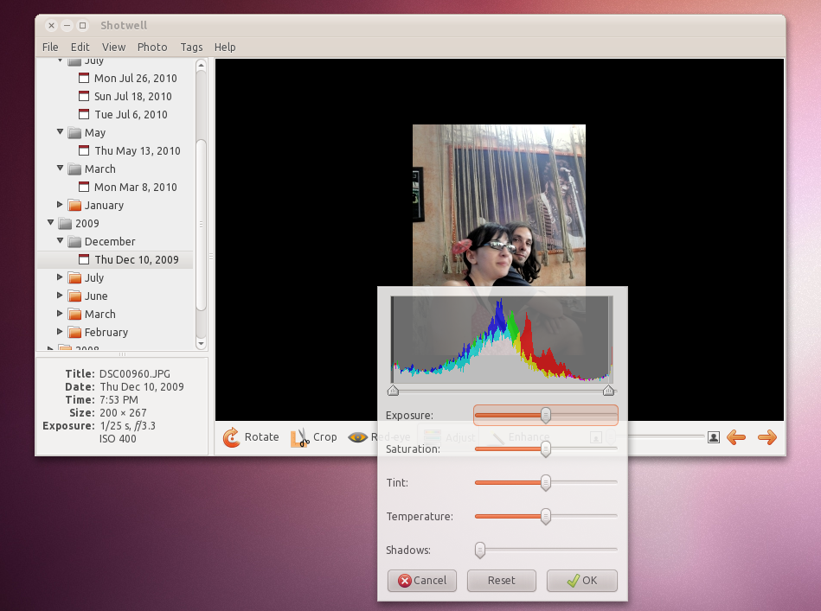Viewport: 821px width, 611px height.
Task: Click the Shadows slider handle
Action: click(x=479, y=551)
